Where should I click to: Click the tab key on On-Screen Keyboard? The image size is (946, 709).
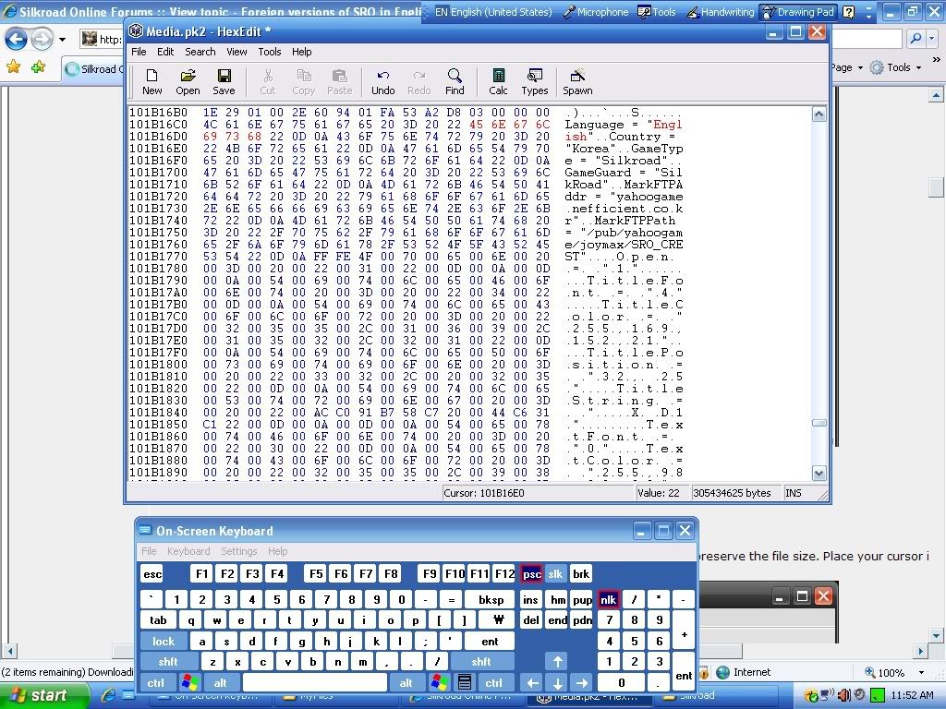pos(158,619)
